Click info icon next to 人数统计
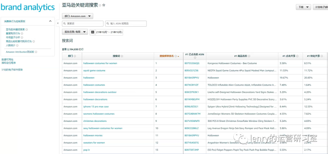328x154 pixels. click(17, 45)
